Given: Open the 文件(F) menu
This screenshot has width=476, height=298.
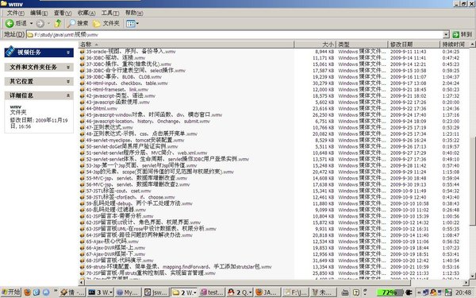Looking at the screenshot, I should click(x=16, y=13).
